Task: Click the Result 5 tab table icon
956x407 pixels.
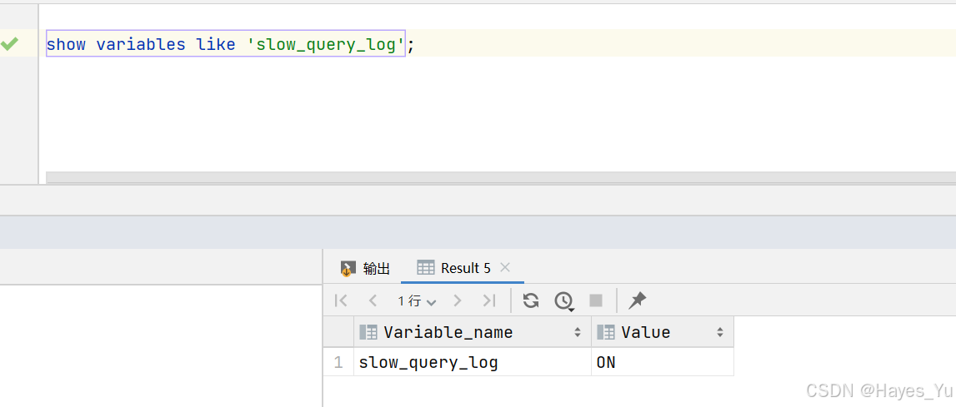Action: point(426,267)
